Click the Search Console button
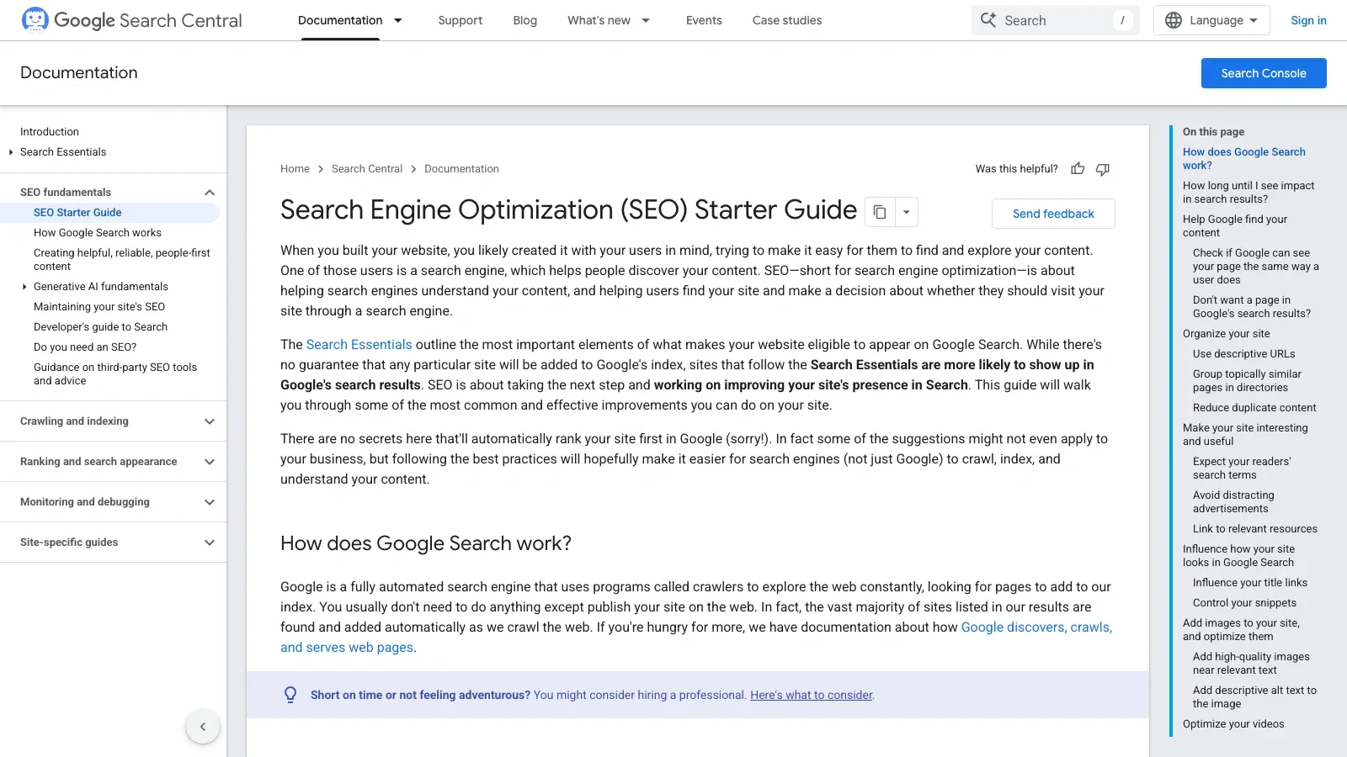 (1264, 73)
